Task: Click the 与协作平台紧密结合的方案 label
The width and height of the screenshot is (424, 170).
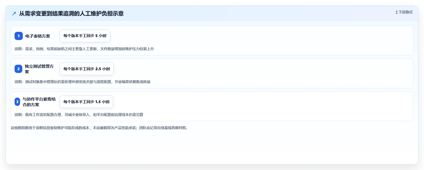Action: click(x=39, y=102)
